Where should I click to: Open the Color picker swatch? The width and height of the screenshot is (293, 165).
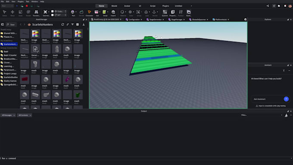(130, 12)
